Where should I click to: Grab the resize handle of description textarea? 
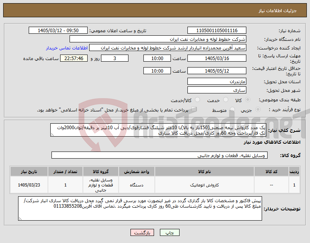coord(52,135)
